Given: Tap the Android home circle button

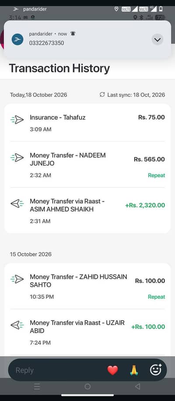Looking at the screenshot, I should coord(87,387).
